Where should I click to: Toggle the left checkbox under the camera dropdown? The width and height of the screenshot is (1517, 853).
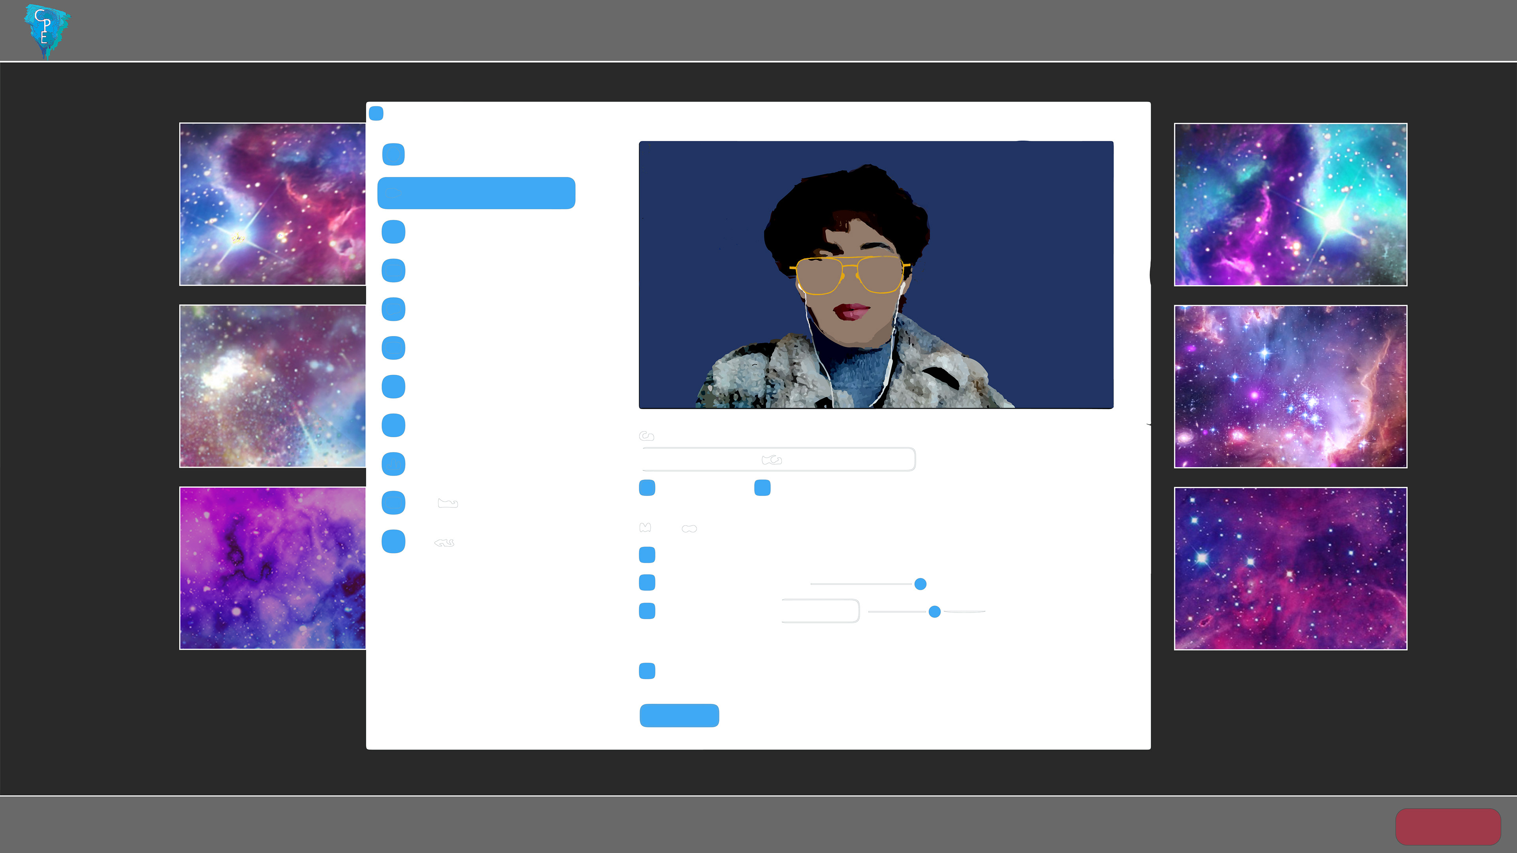(647, 487)
